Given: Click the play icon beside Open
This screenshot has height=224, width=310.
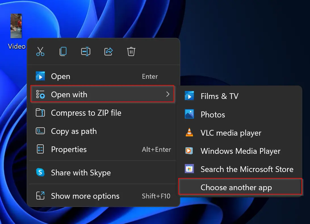Looking at the screenshot, I should [40, 76].
